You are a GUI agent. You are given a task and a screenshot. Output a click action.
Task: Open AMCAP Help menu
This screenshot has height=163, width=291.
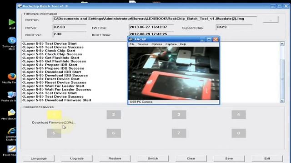pos(183,44)
